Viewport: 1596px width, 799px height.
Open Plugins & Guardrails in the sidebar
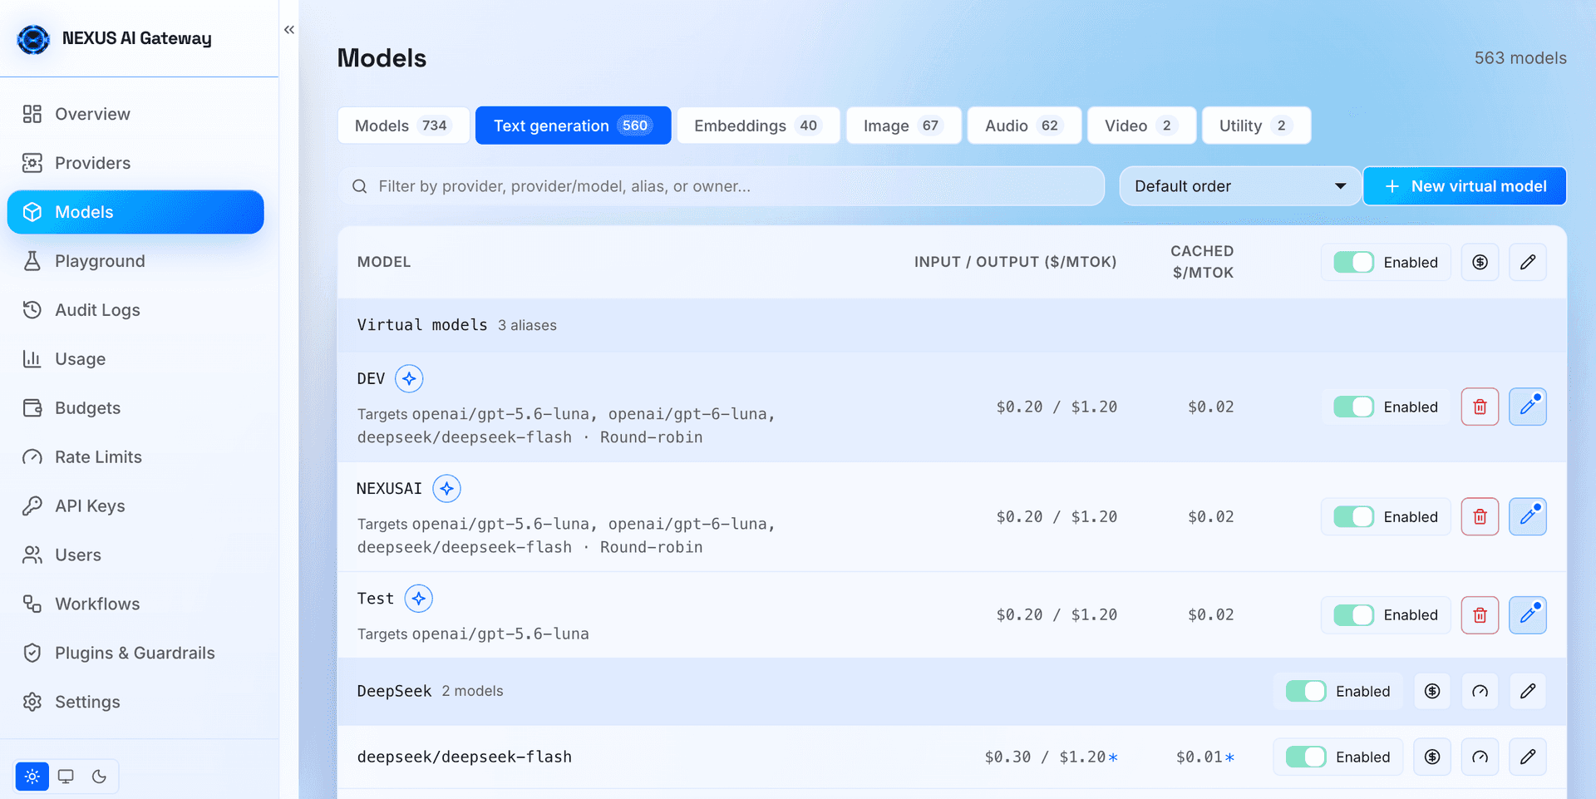click(135, 653)
